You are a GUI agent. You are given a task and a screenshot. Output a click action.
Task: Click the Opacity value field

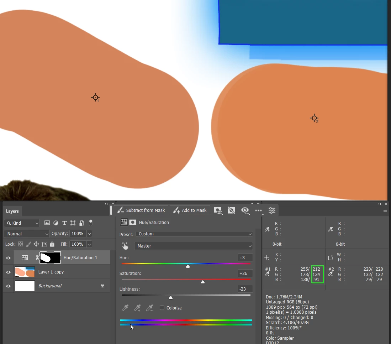pos(78,234)
